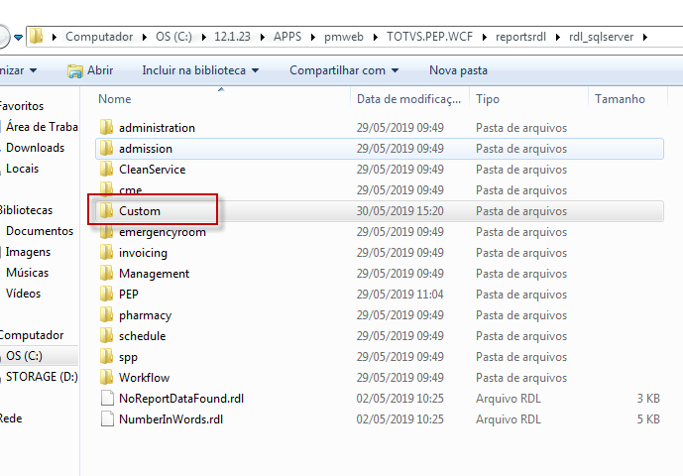683x476 pixels.
Task: Click NumberInWords.rdl size 5 KB
Action: tap(648, 418)
